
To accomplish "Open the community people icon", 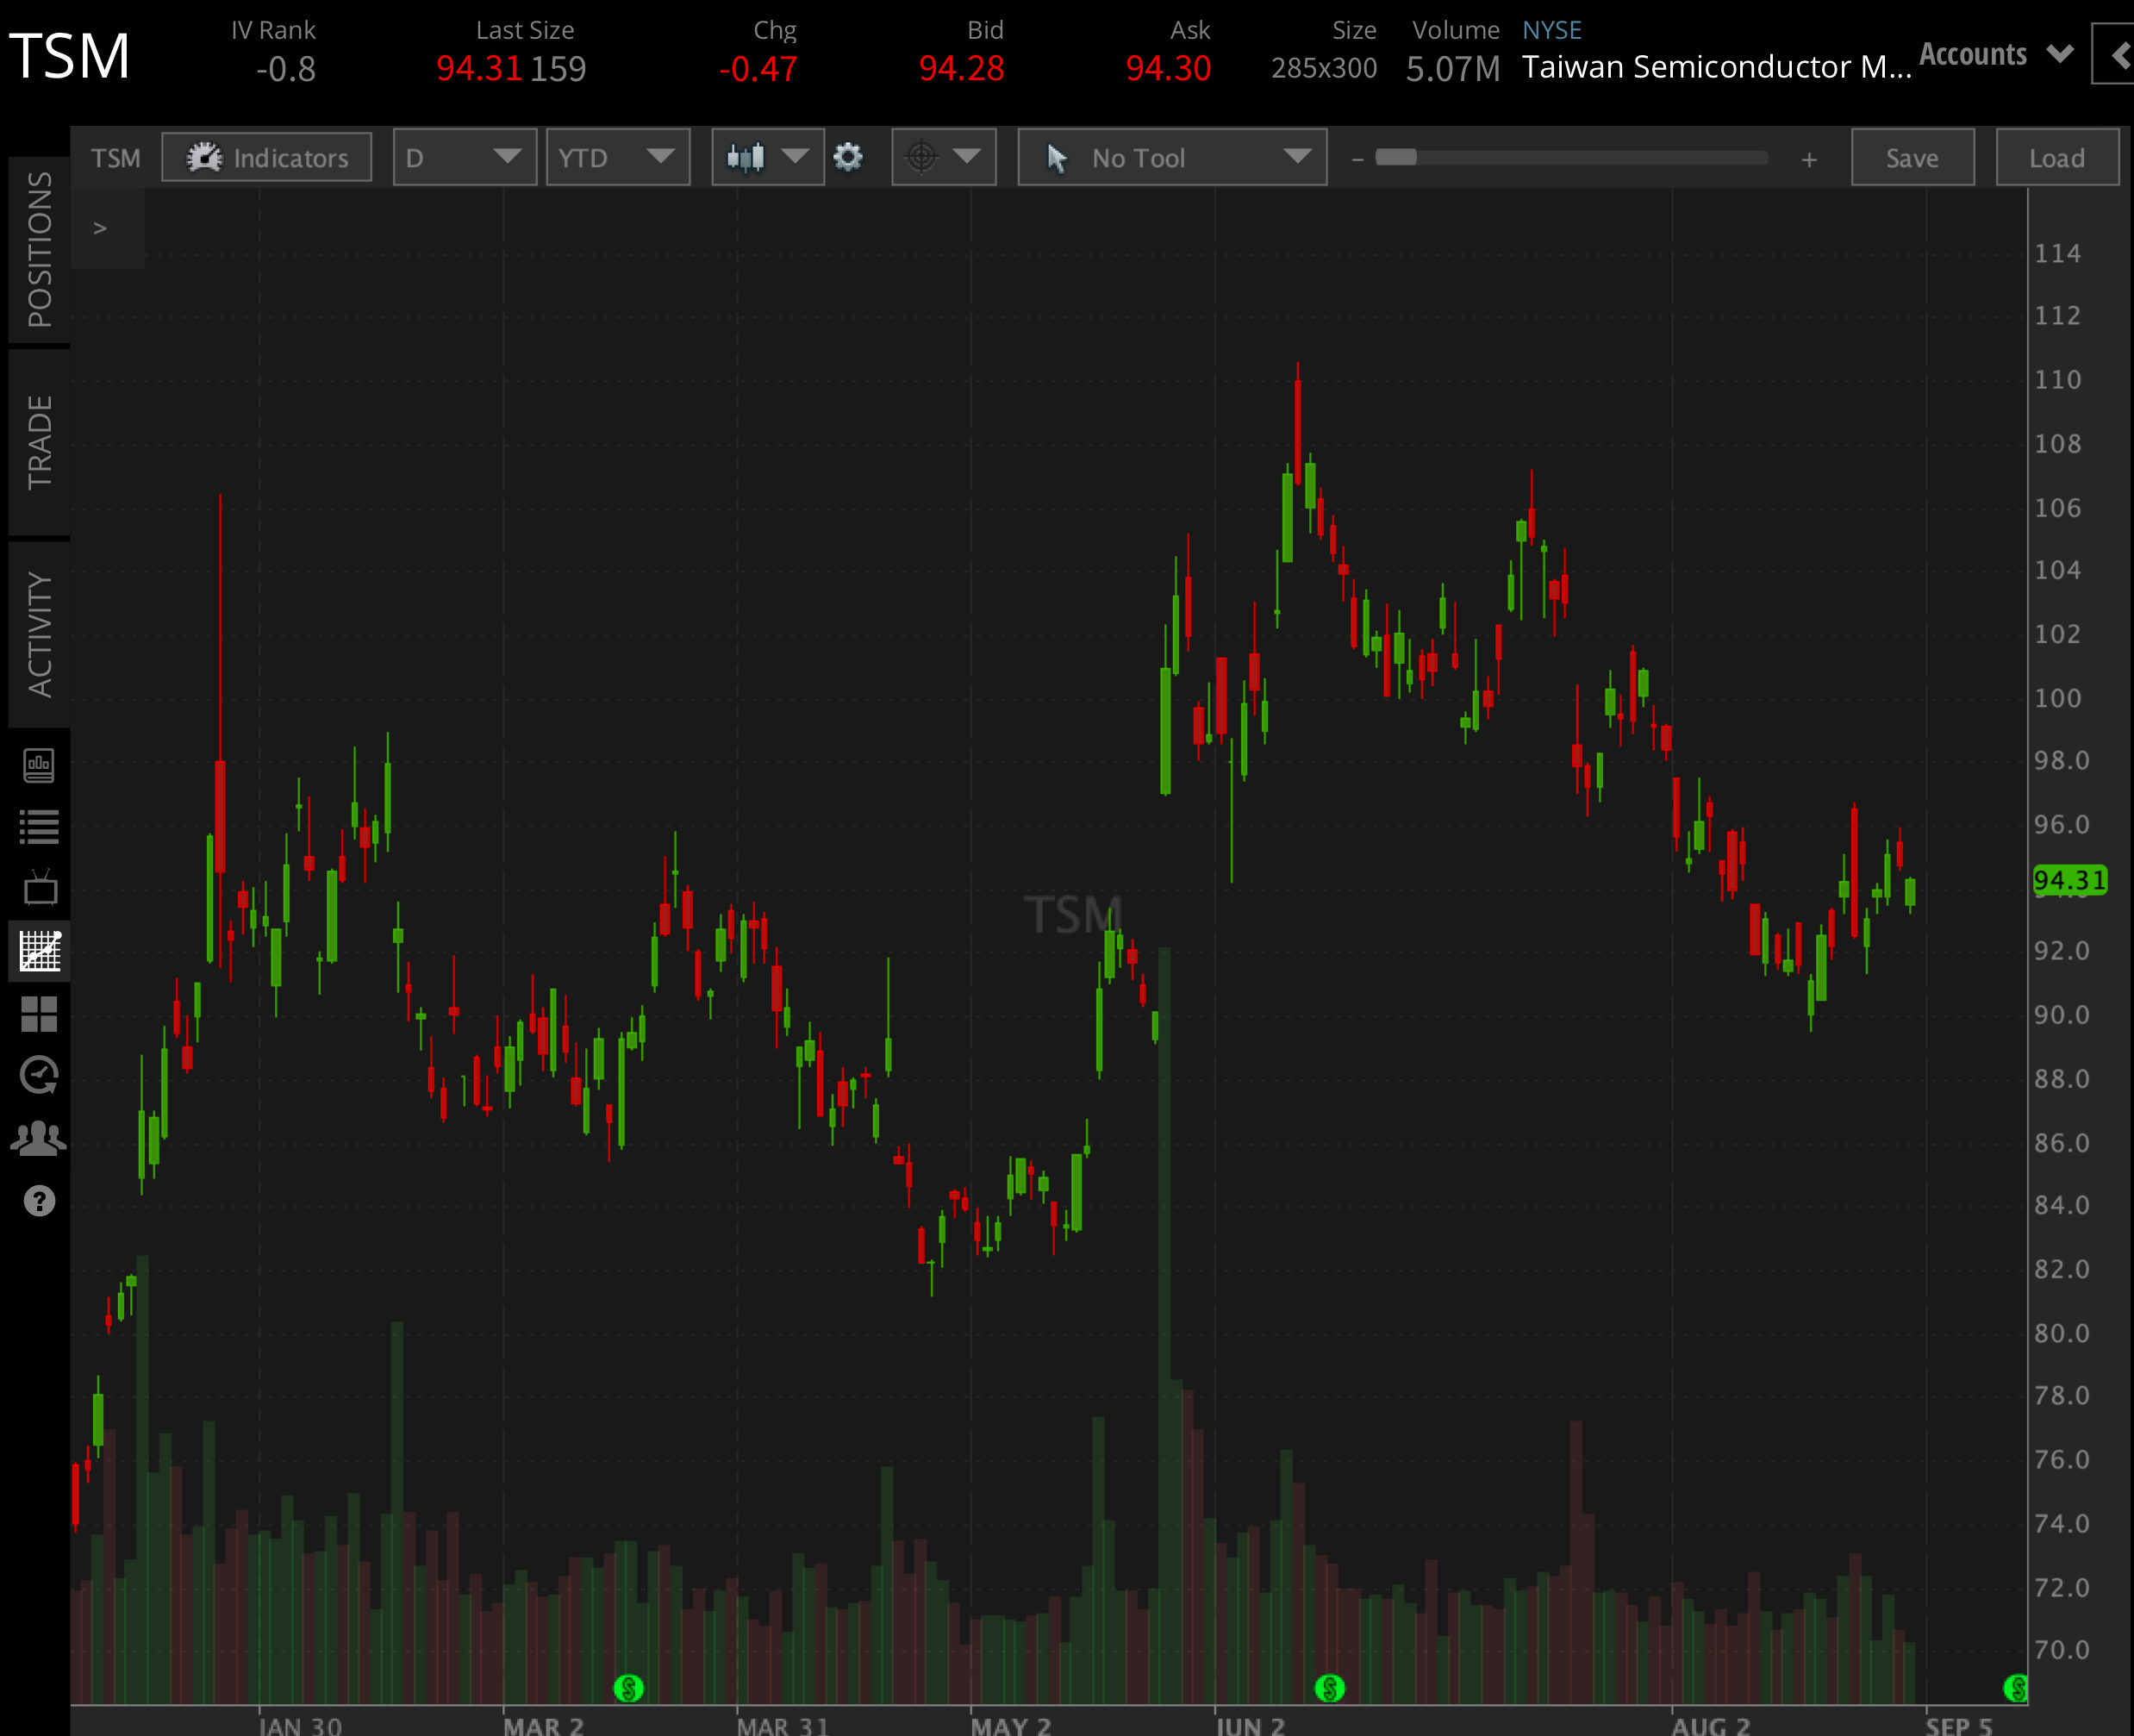I will (38, 1136).
